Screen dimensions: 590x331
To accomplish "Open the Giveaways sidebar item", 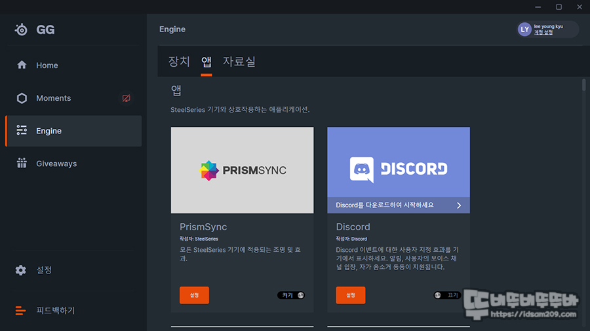I will coord(73,164).
